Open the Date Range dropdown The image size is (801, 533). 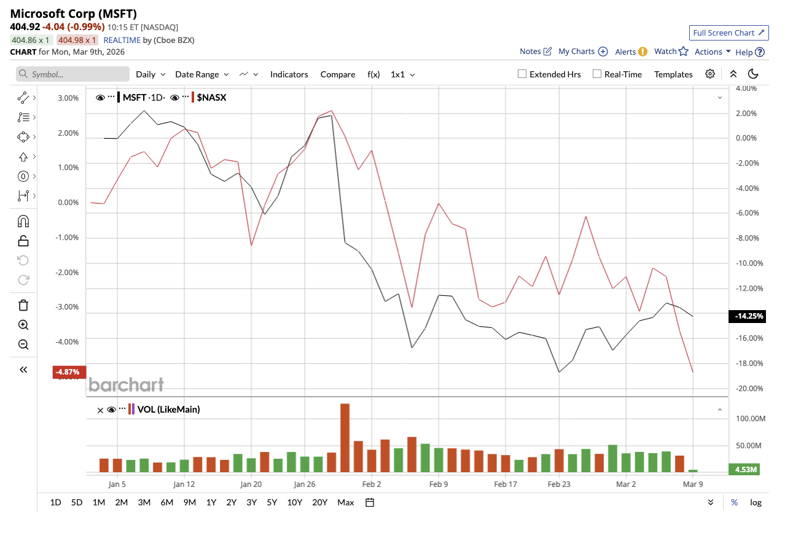(x=202, y=74)
